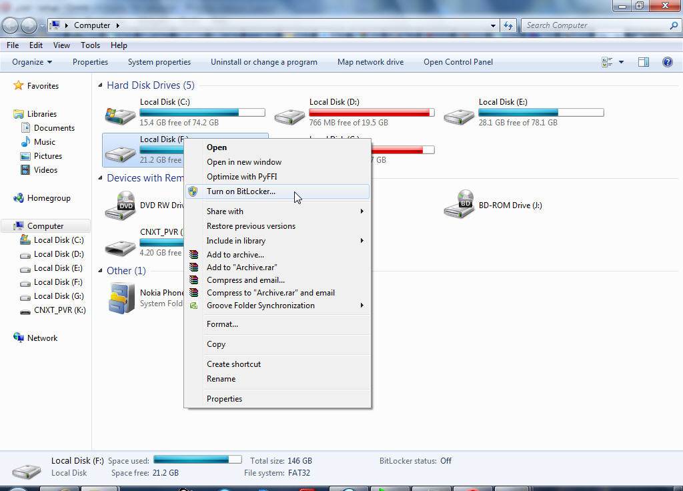Click the Nokia Phone system folder icon
The image size is (683, 491).
coord(121,298)
